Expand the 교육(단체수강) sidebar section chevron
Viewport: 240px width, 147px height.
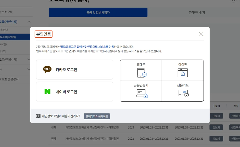coord(29,59)
